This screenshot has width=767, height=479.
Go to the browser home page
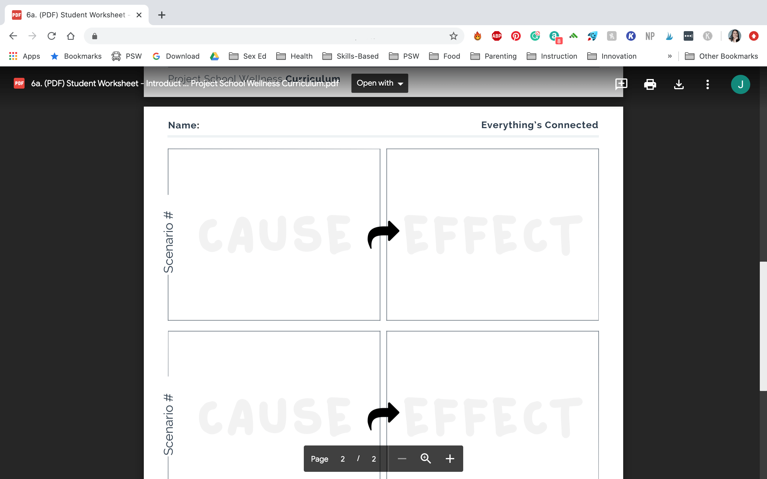click(x=71, y=36)
